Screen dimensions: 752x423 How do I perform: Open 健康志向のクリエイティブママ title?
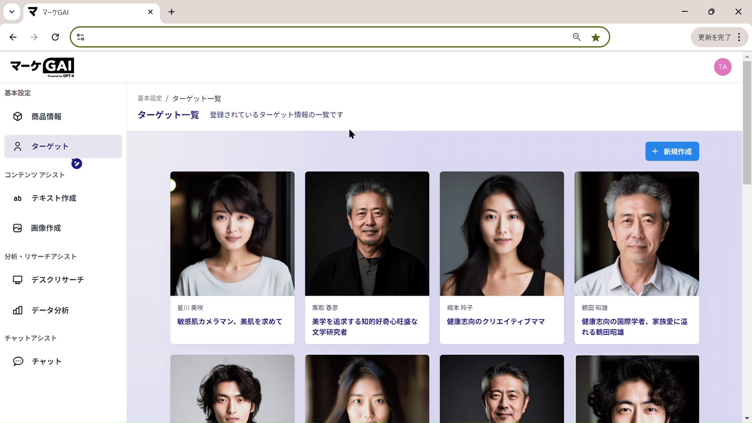pyautogui.click(x=496, y=322)
